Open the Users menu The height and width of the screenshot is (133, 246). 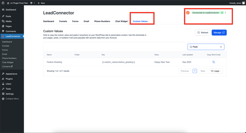tap(9, 84)
